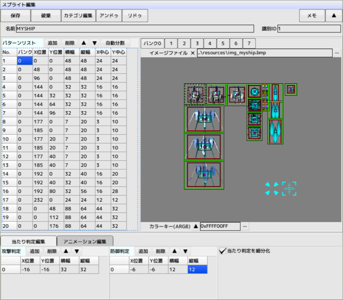Add a new defense hitbox with 追加
The width and height of the screenshot is (343, 300).
[143, 251]
